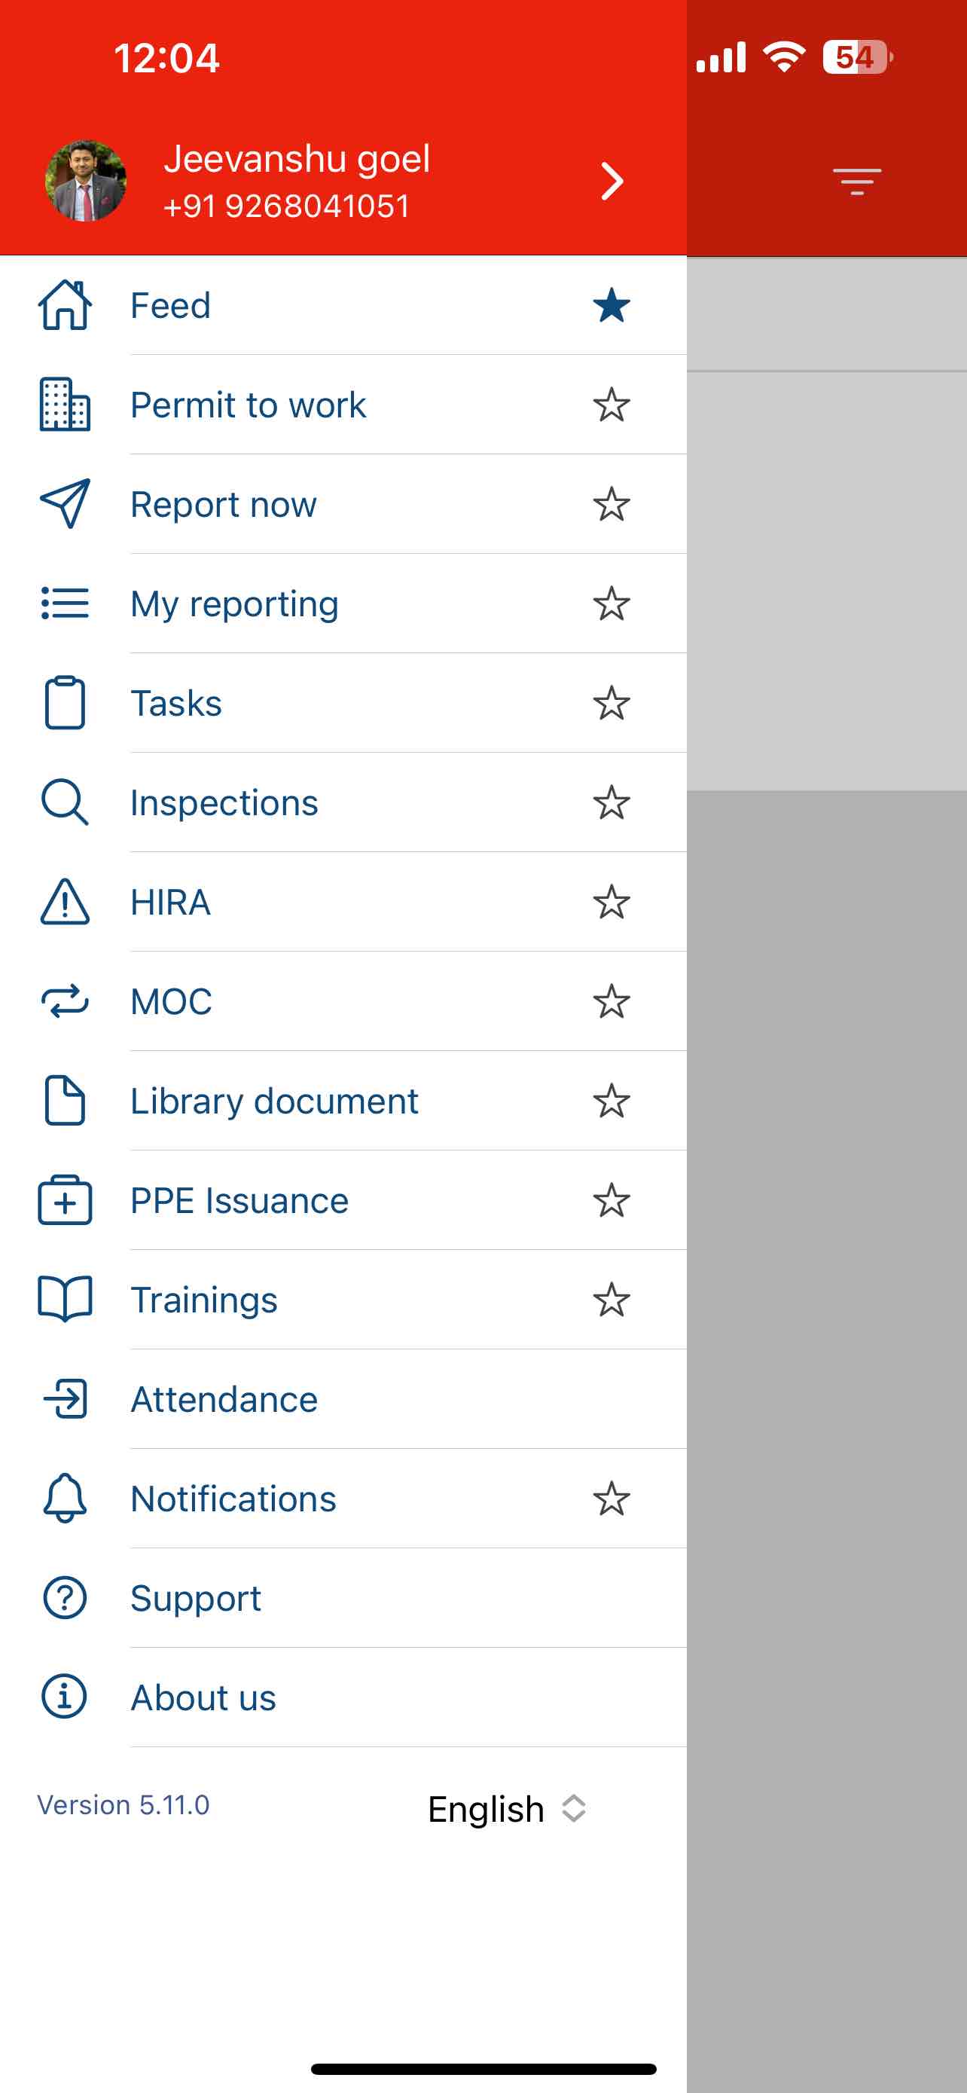Tap the Notifications bell icon
Screen dimensions: 967x2093
[65, 1499]
